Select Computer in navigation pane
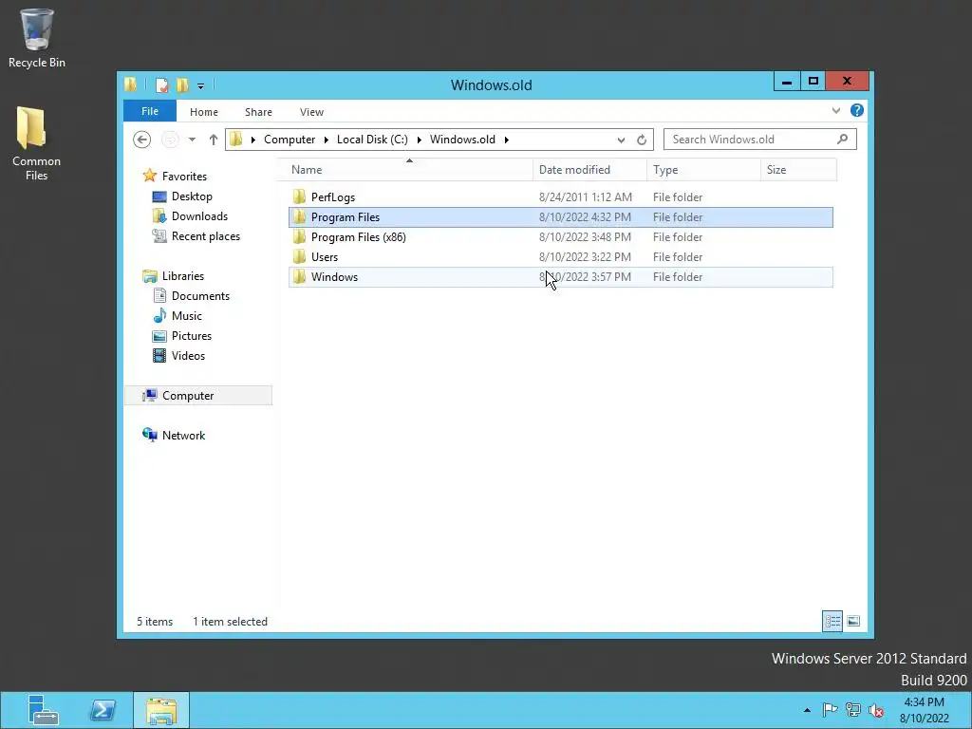972x729 pixels. [198, 396]
